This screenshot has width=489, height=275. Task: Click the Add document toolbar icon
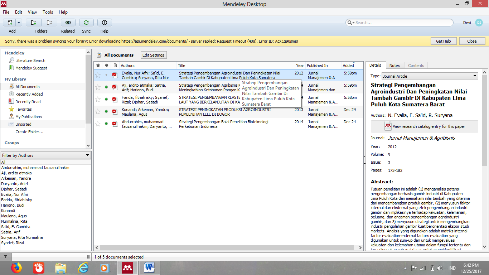(x=9, y=23)
